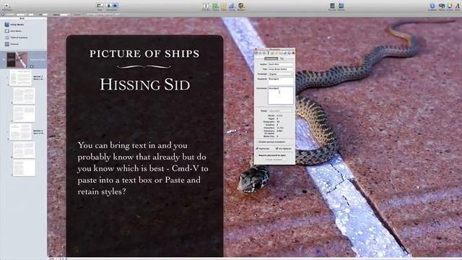Enable Require password to open checkbox
The image size is (462, 260).
257,155
